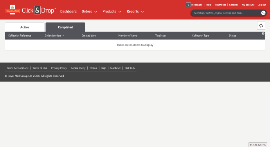Open table column settings gear
The height and width of the screenshot is (147, 270).
pyautogui.click(x=263, y=34)
